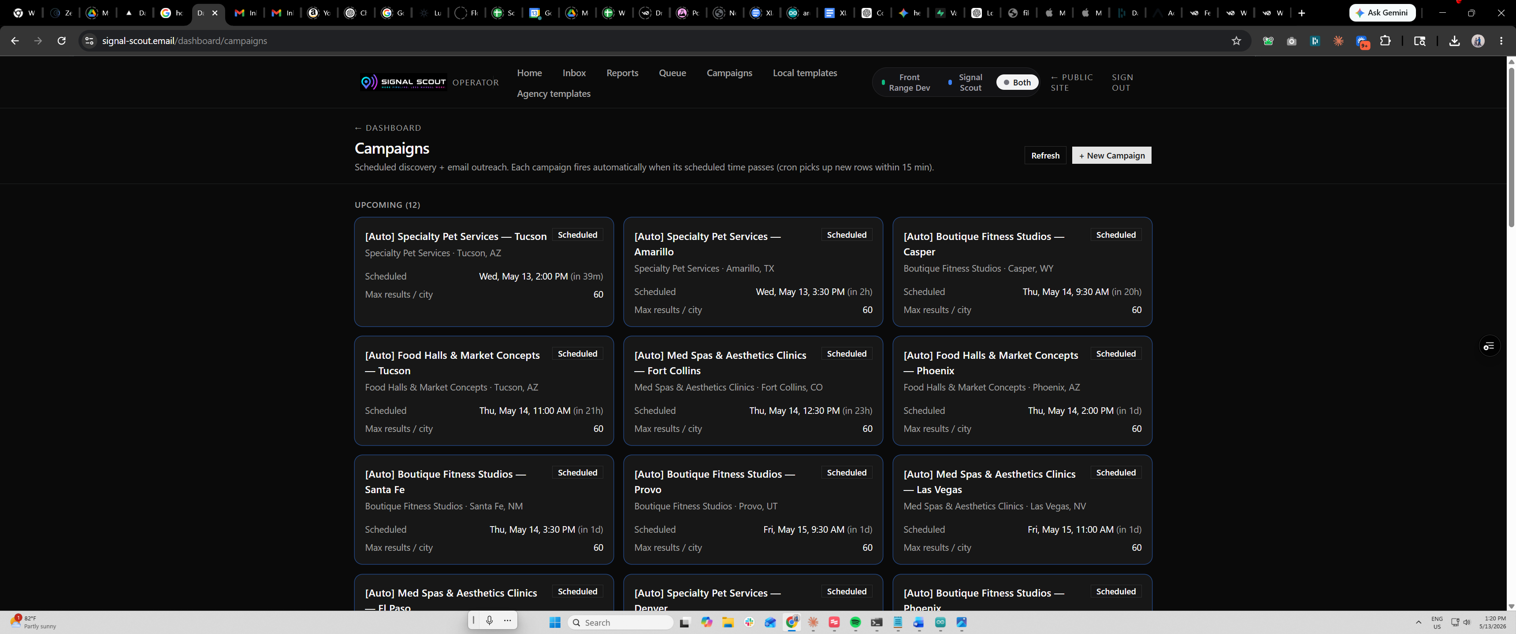The image size is (1516, 634).
Task: Open the Med Spas — Fort Collins campaign
Action: [753, 391]
